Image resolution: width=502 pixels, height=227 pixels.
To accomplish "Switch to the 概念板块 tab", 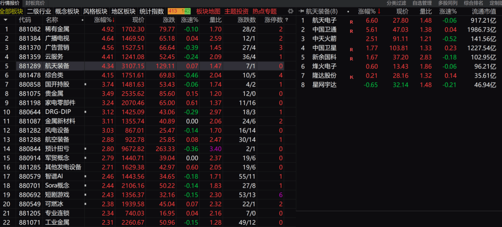I will point(67,11).
